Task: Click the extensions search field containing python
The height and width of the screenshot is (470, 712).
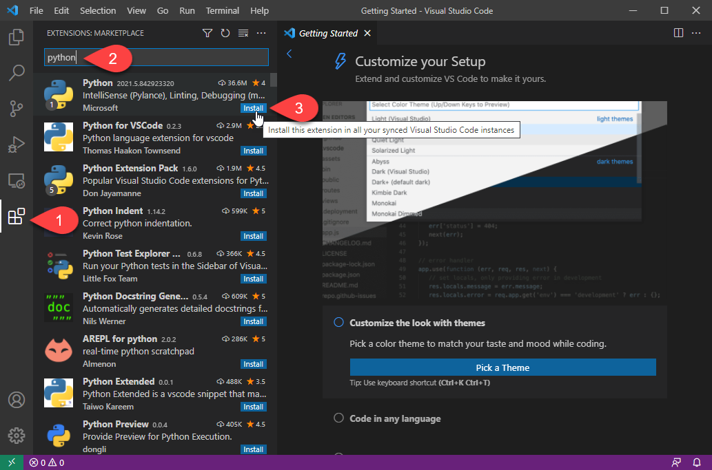Action: point(156,57)
